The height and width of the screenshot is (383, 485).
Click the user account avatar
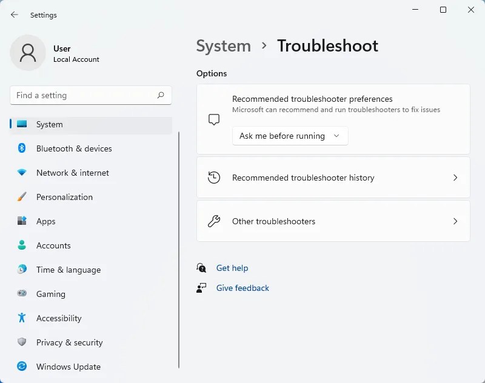(28, 53)
